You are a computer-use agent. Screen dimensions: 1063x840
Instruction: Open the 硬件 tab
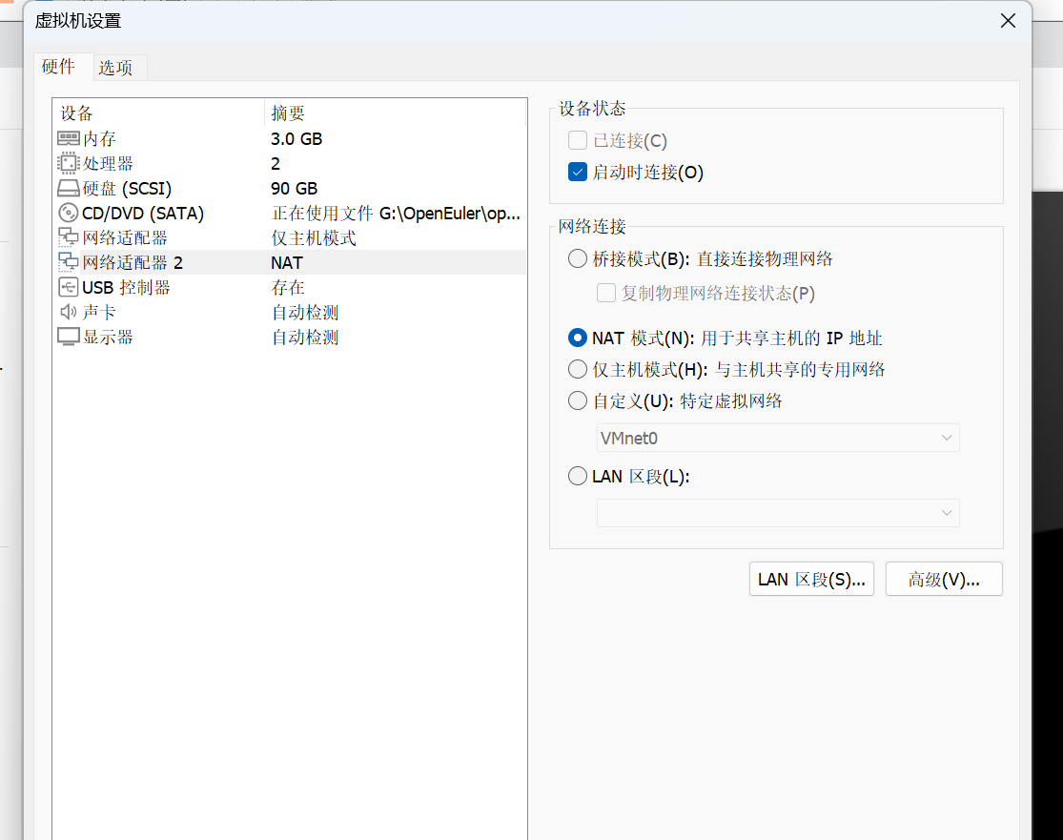(58, 67)
